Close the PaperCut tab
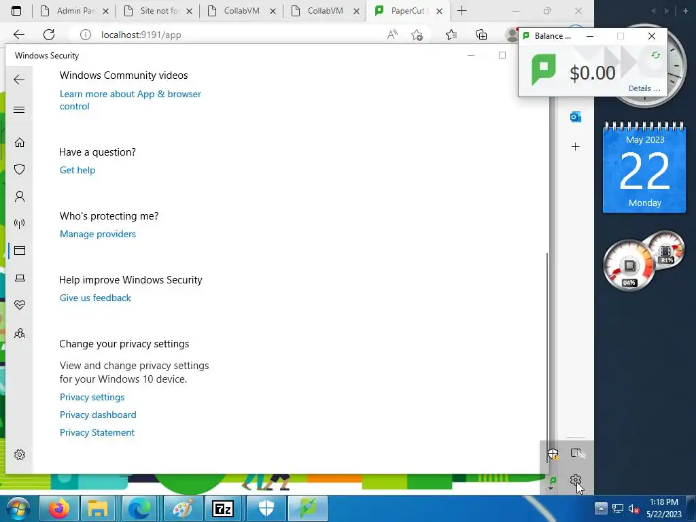 (x=440, y=11)
